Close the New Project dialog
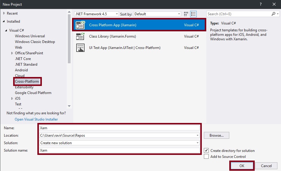Image resolution: width=281 pixels, height=171 pixels. (274, 4)
